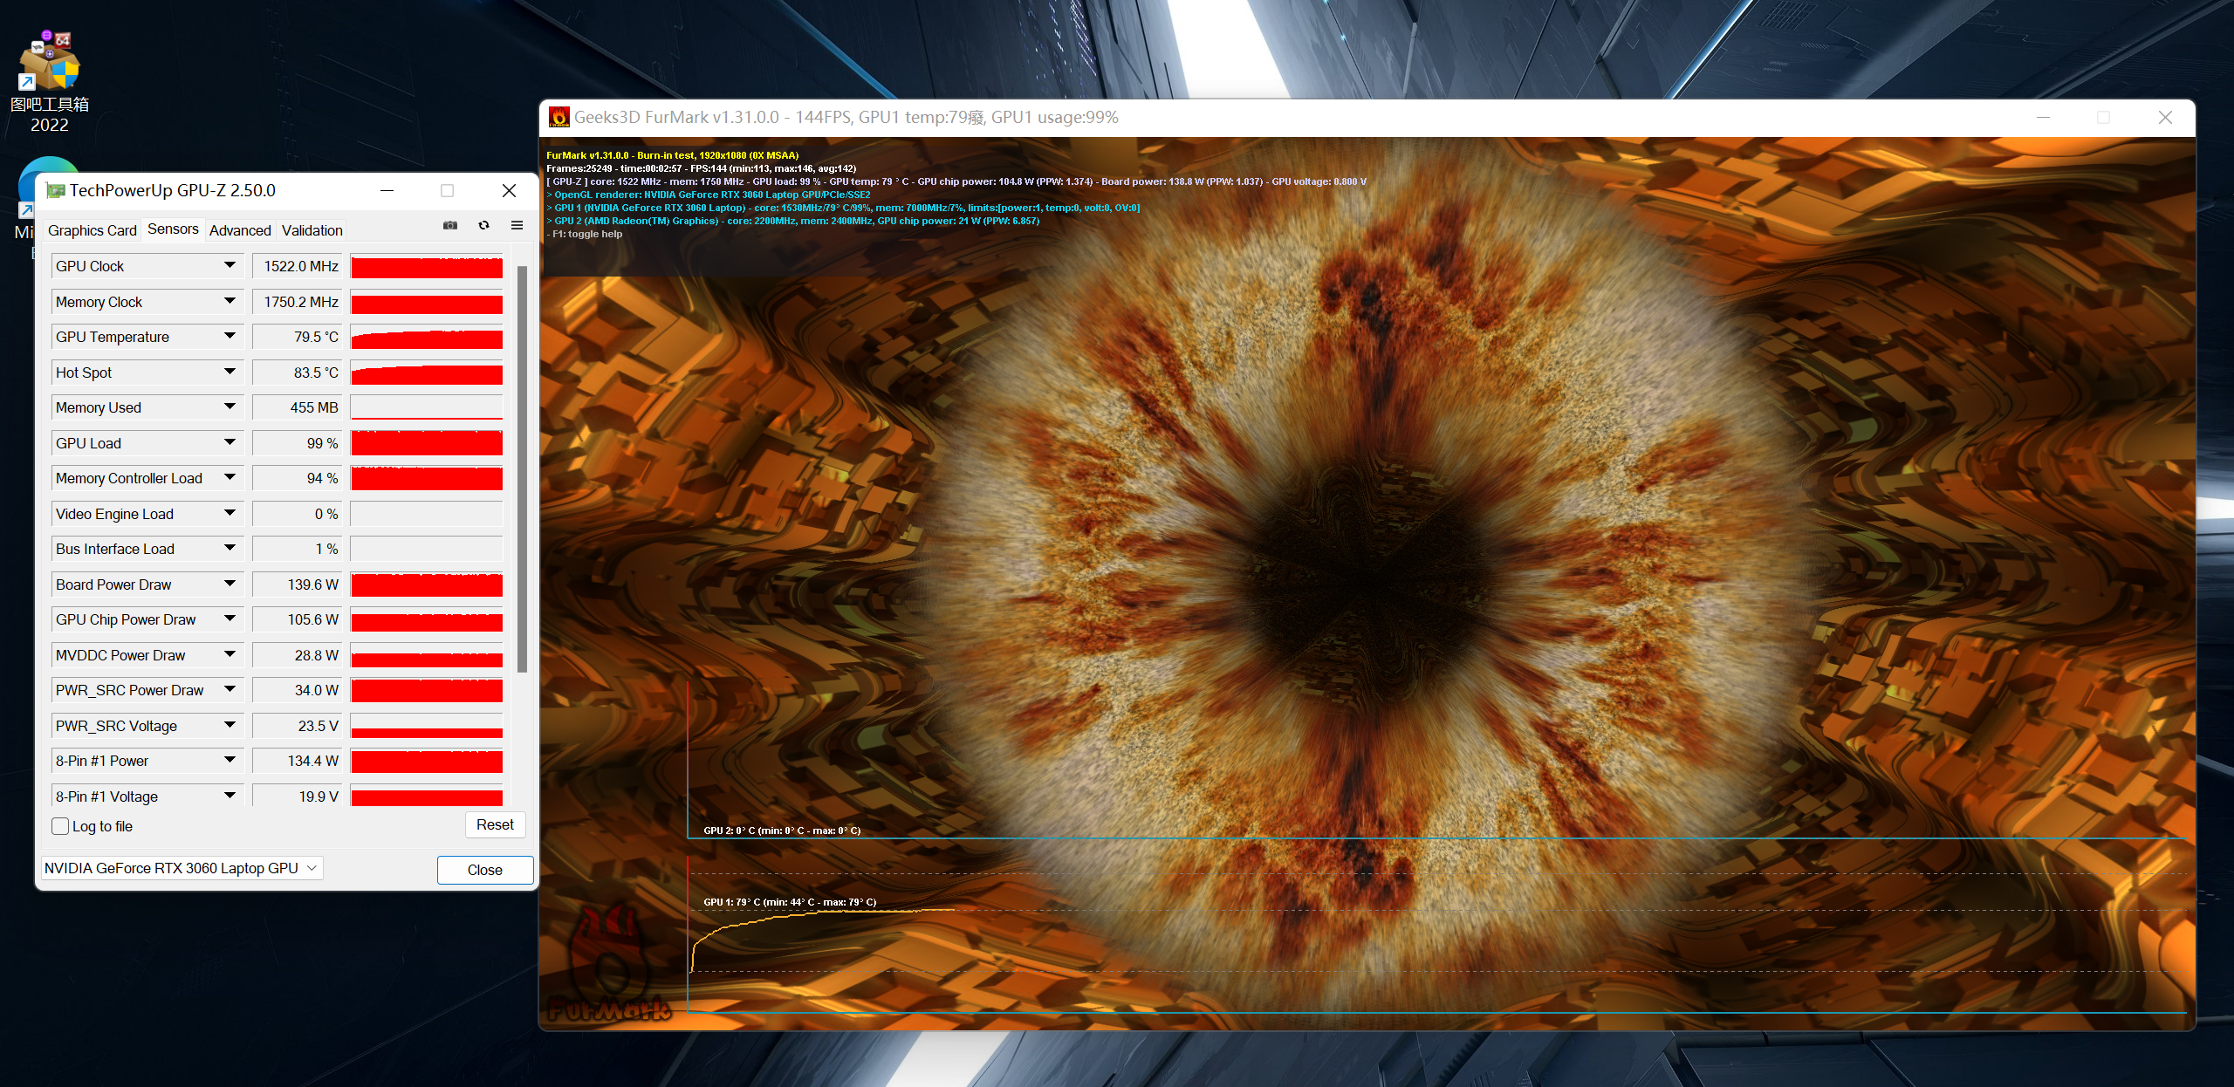Click the Close button in GPU-Z

click(x=484, y=870)
